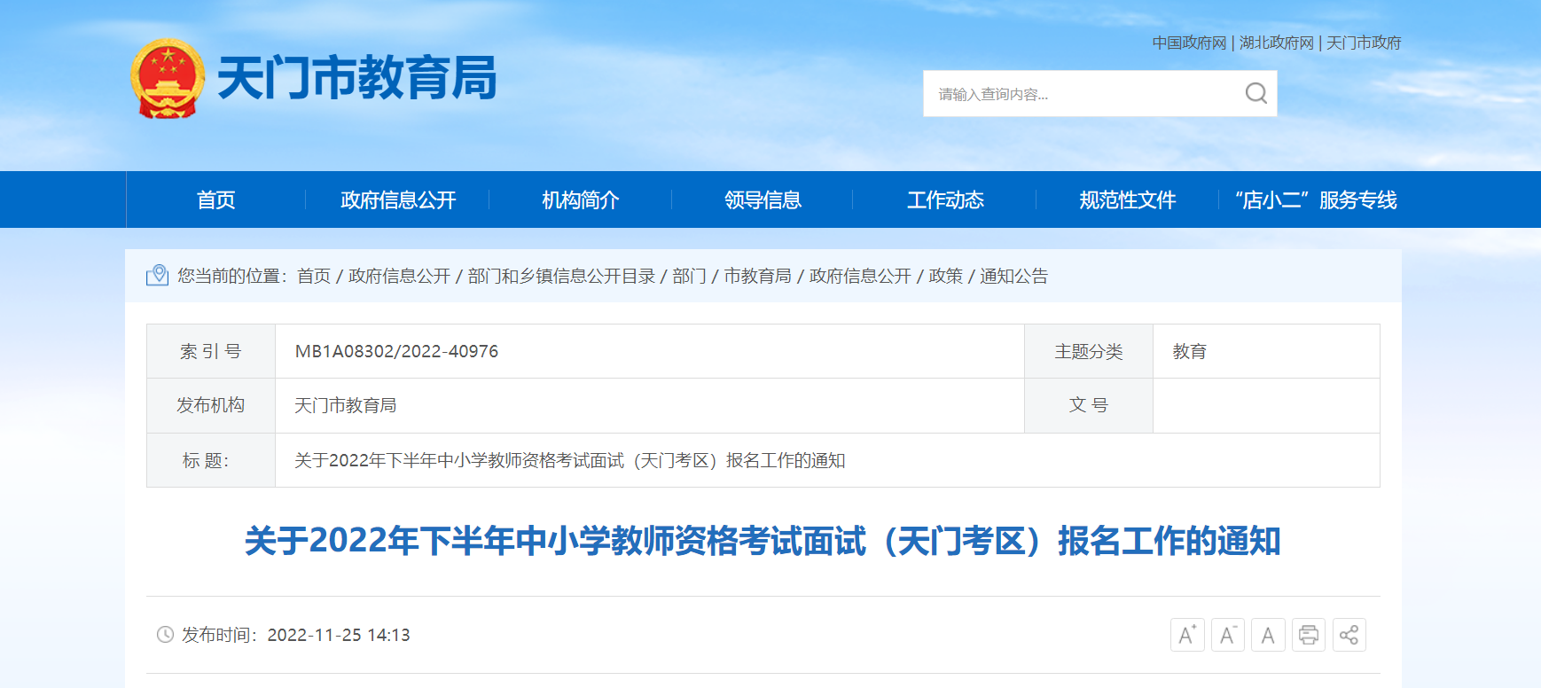The width and height of the screenshot is (1541, 688).
Task: Reset font size with plain A icon
Action: (x=1268, y=635)
